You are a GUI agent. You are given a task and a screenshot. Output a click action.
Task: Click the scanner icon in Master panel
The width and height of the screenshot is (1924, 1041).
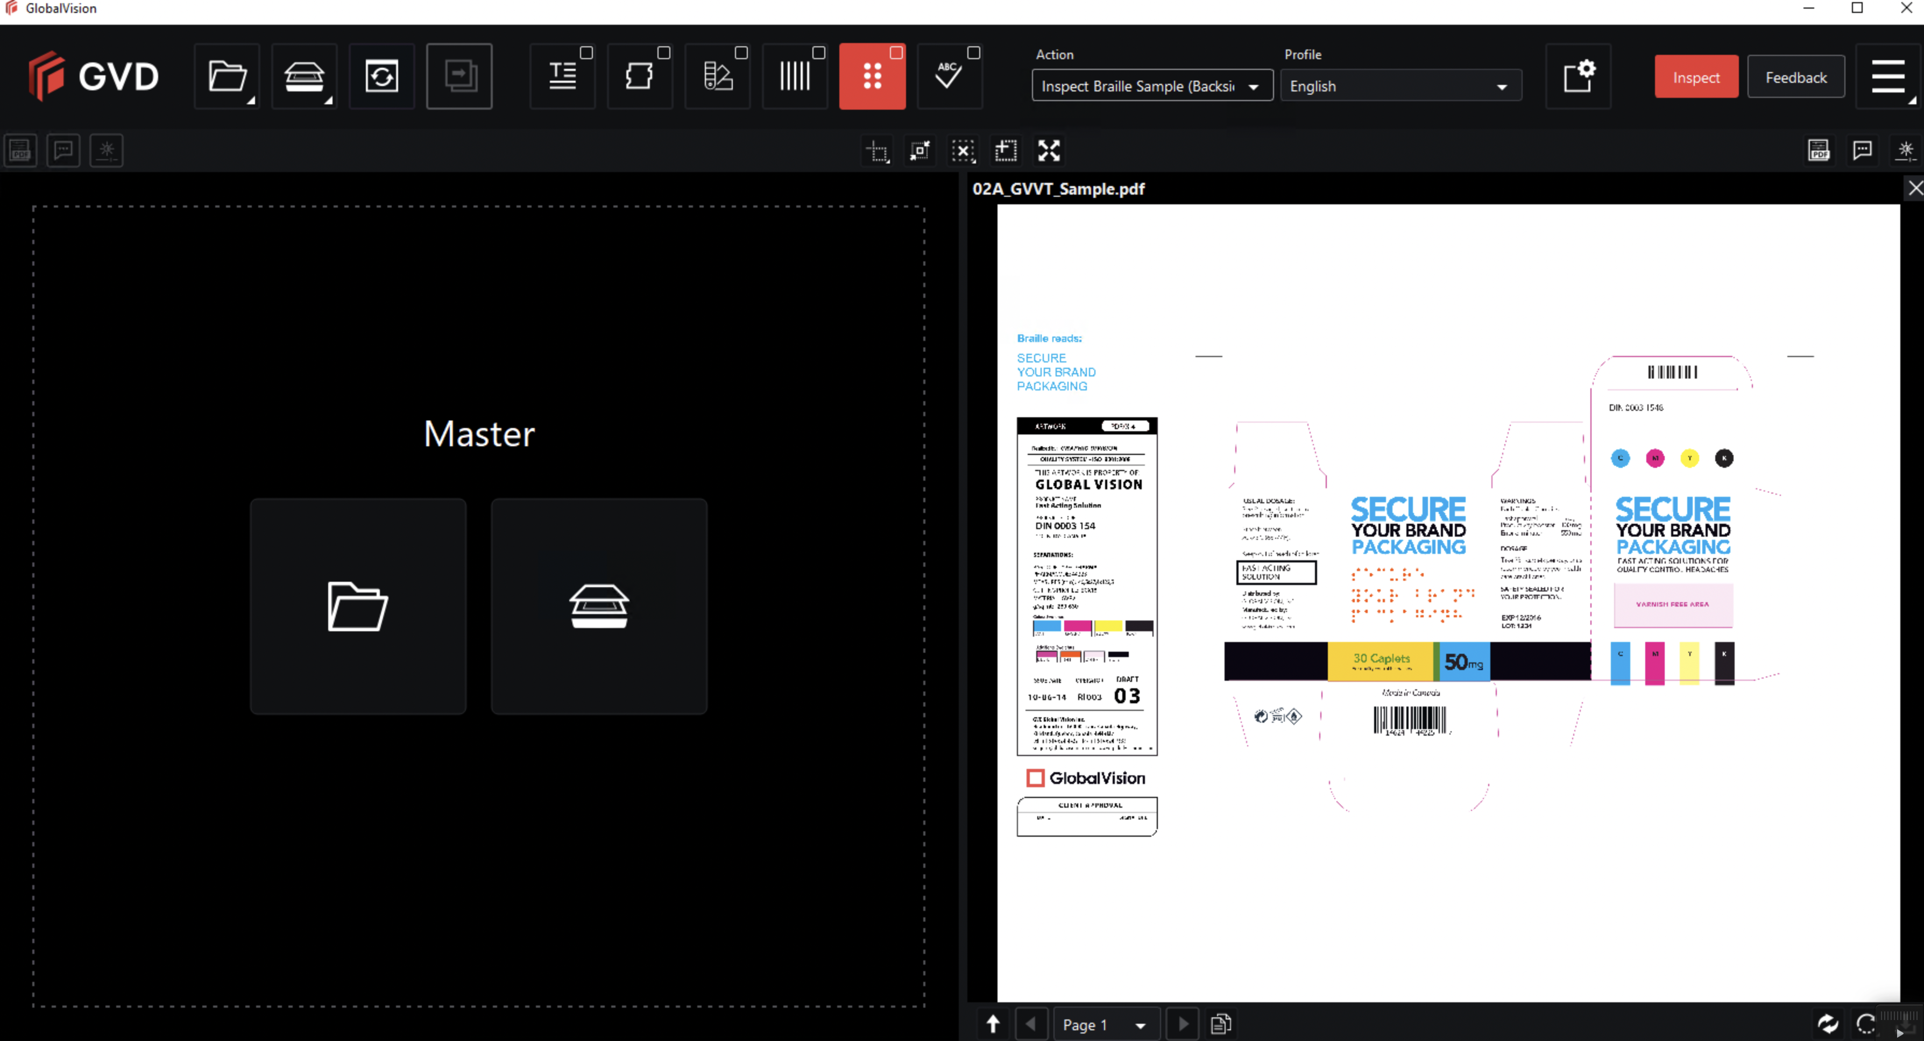tap(598, 606)
